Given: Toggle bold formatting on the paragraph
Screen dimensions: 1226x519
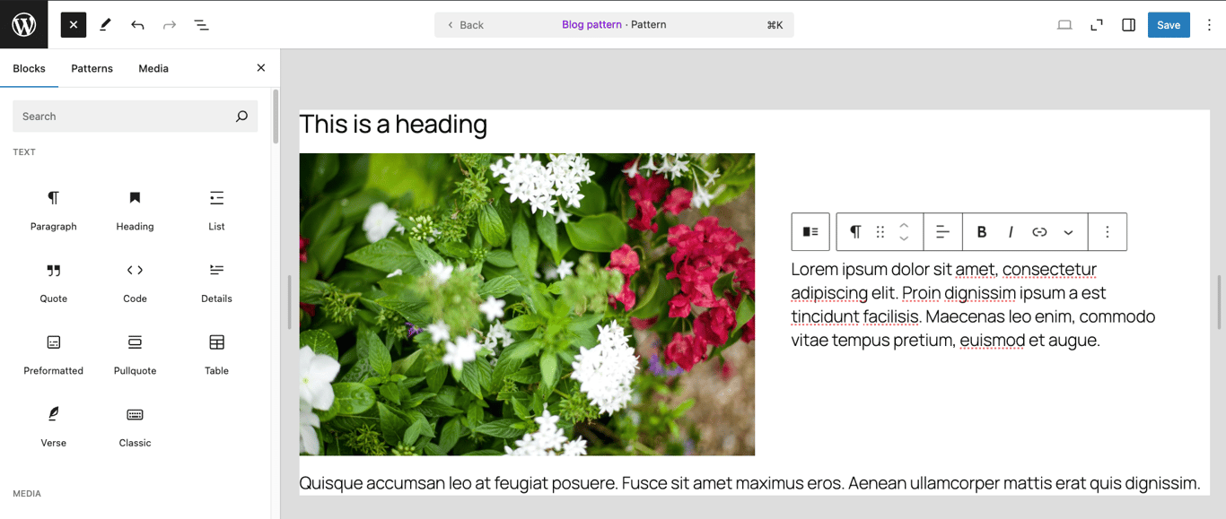Looking at the screenshot, I should (x=981, y=231).
